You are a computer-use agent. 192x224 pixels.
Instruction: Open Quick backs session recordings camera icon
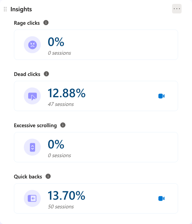coord(161,198)
